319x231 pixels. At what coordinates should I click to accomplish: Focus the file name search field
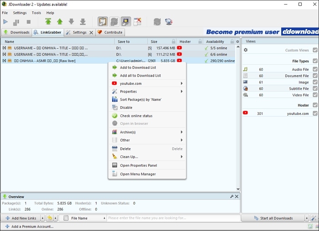click(x=174, y=218)
